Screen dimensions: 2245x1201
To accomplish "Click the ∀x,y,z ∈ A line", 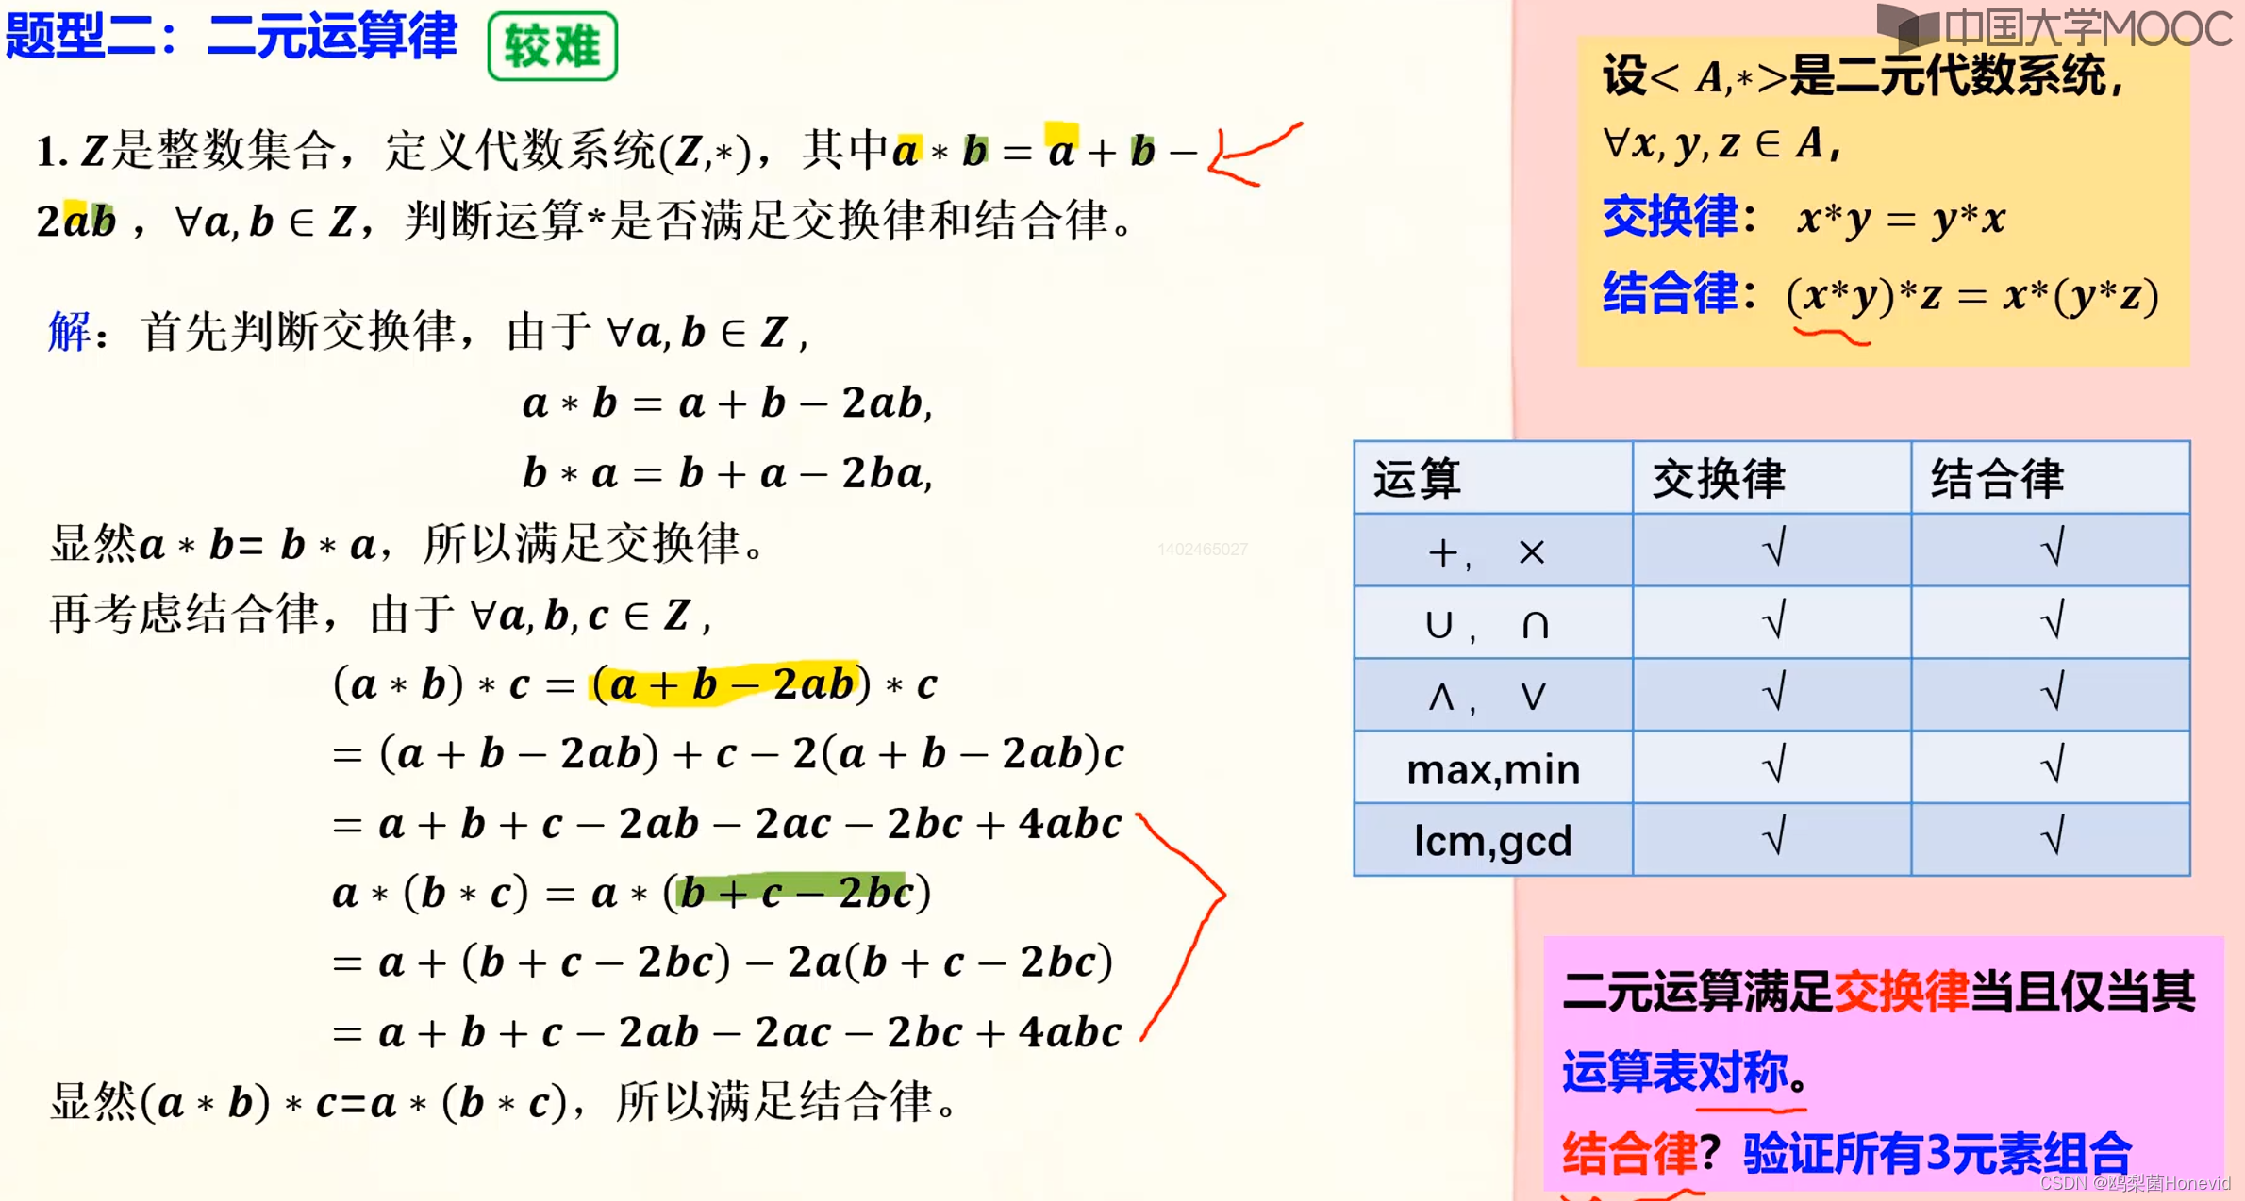I will click(x=1721, y=144).
